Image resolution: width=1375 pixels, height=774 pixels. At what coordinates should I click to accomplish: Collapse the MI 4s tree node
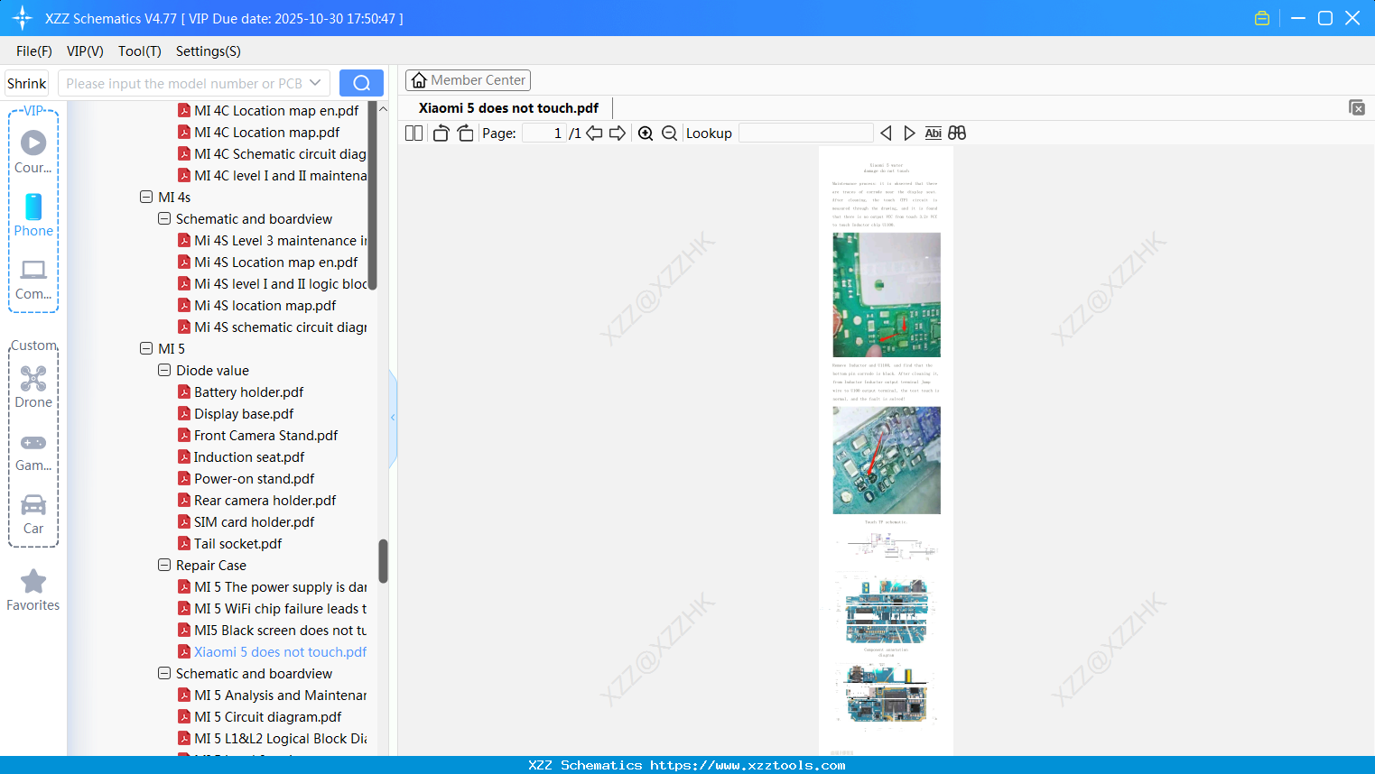[x=146, y=197]
